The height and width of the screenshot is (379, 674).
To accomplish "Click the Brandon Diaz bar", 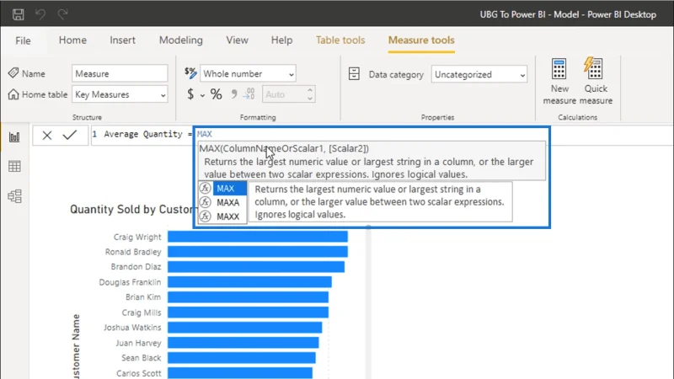I will 256,267.
